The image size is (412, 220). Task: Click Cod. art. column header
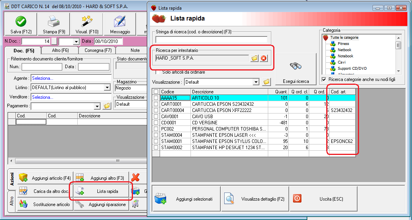pyautogui.click(x=343, y=92)
